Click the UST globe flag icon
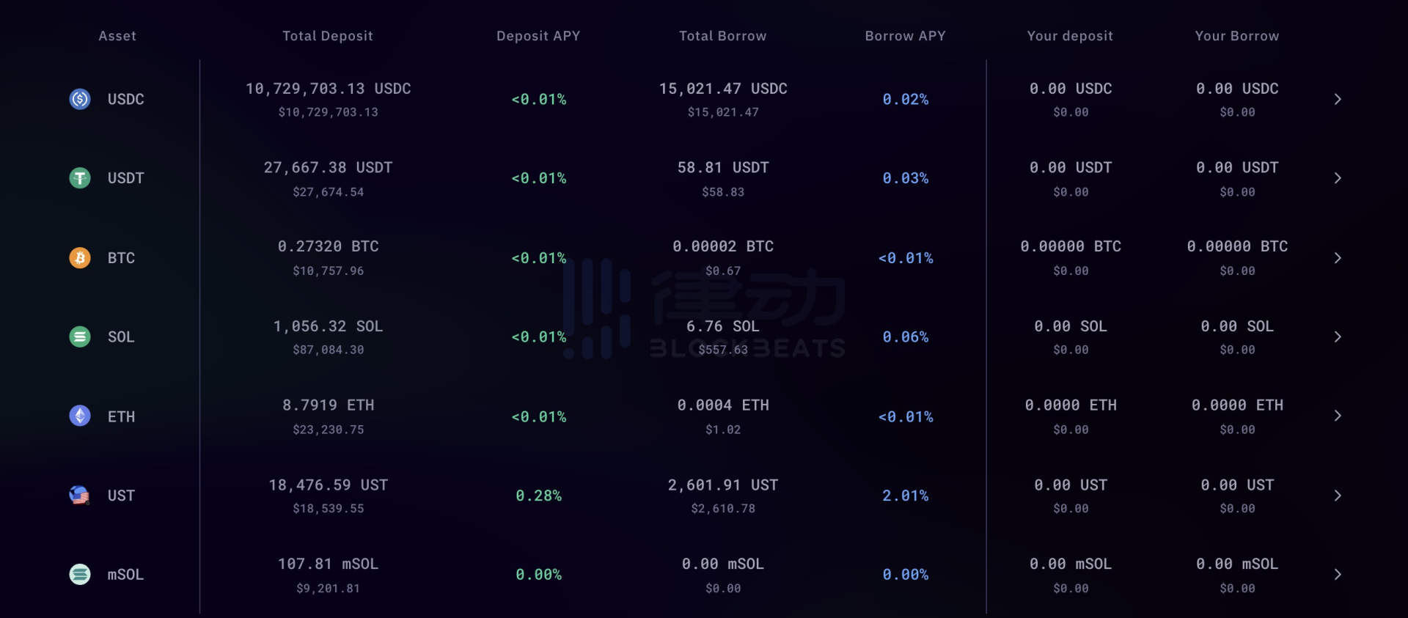 [80, 496]
